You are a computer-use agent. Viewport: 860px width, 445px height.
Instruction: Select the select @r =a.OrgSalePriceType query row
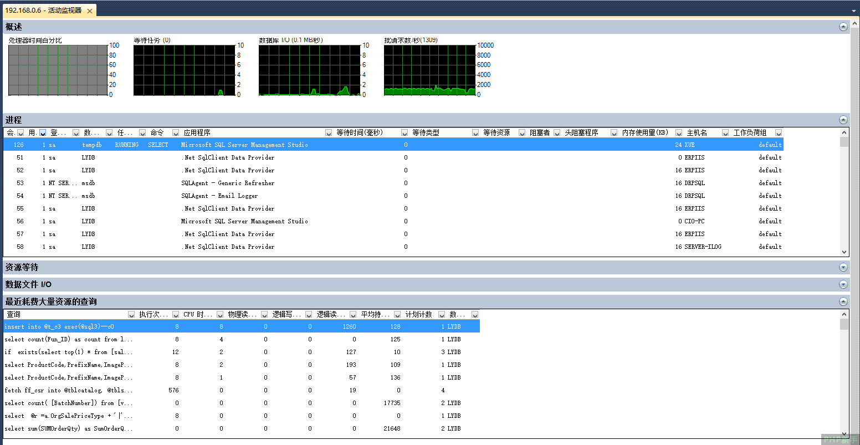[242, 416]
